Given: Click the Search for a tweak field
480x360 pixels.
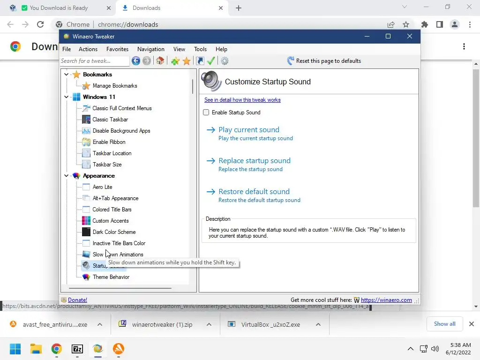Looking at the screenshot, I should click(95, 61).
